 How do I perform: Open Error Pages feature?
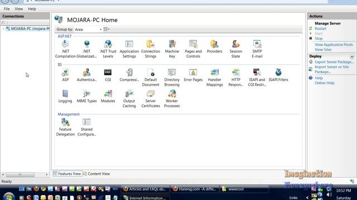coord(193,75)
